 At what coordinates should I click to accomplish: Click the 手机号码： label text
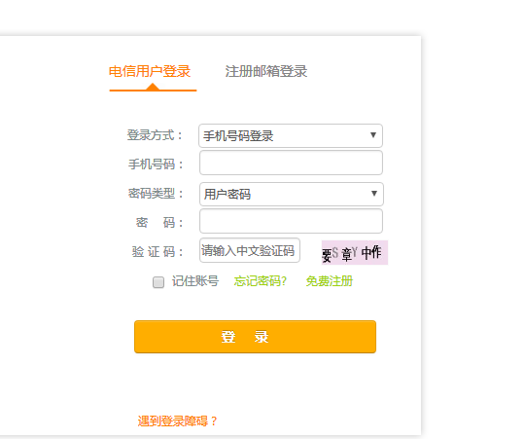[x=156, y=165]
